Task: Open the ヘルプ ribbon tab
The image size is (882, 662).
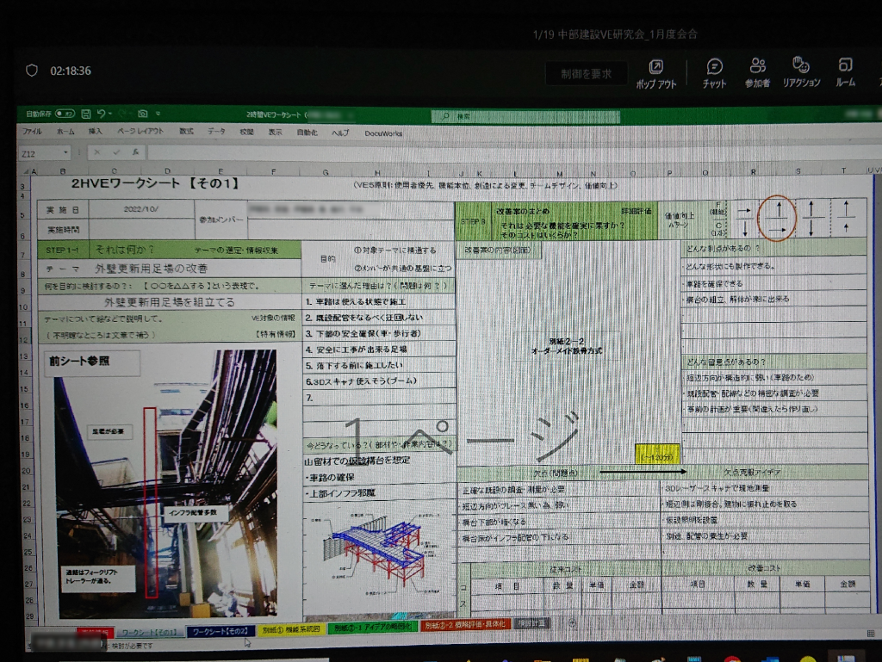Action: (340, 133)
